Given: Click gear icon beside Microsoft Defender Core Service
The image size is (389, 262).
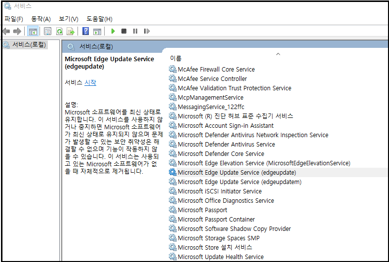Looking at the screenshot, I should pos(172,153).
